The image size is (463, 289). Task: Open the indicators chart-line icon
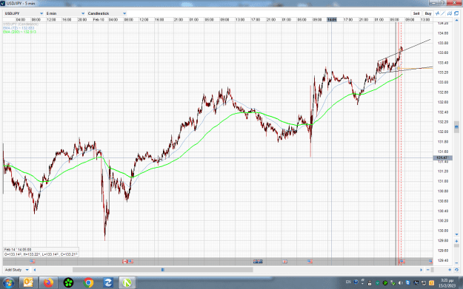[x=437, y=13]
